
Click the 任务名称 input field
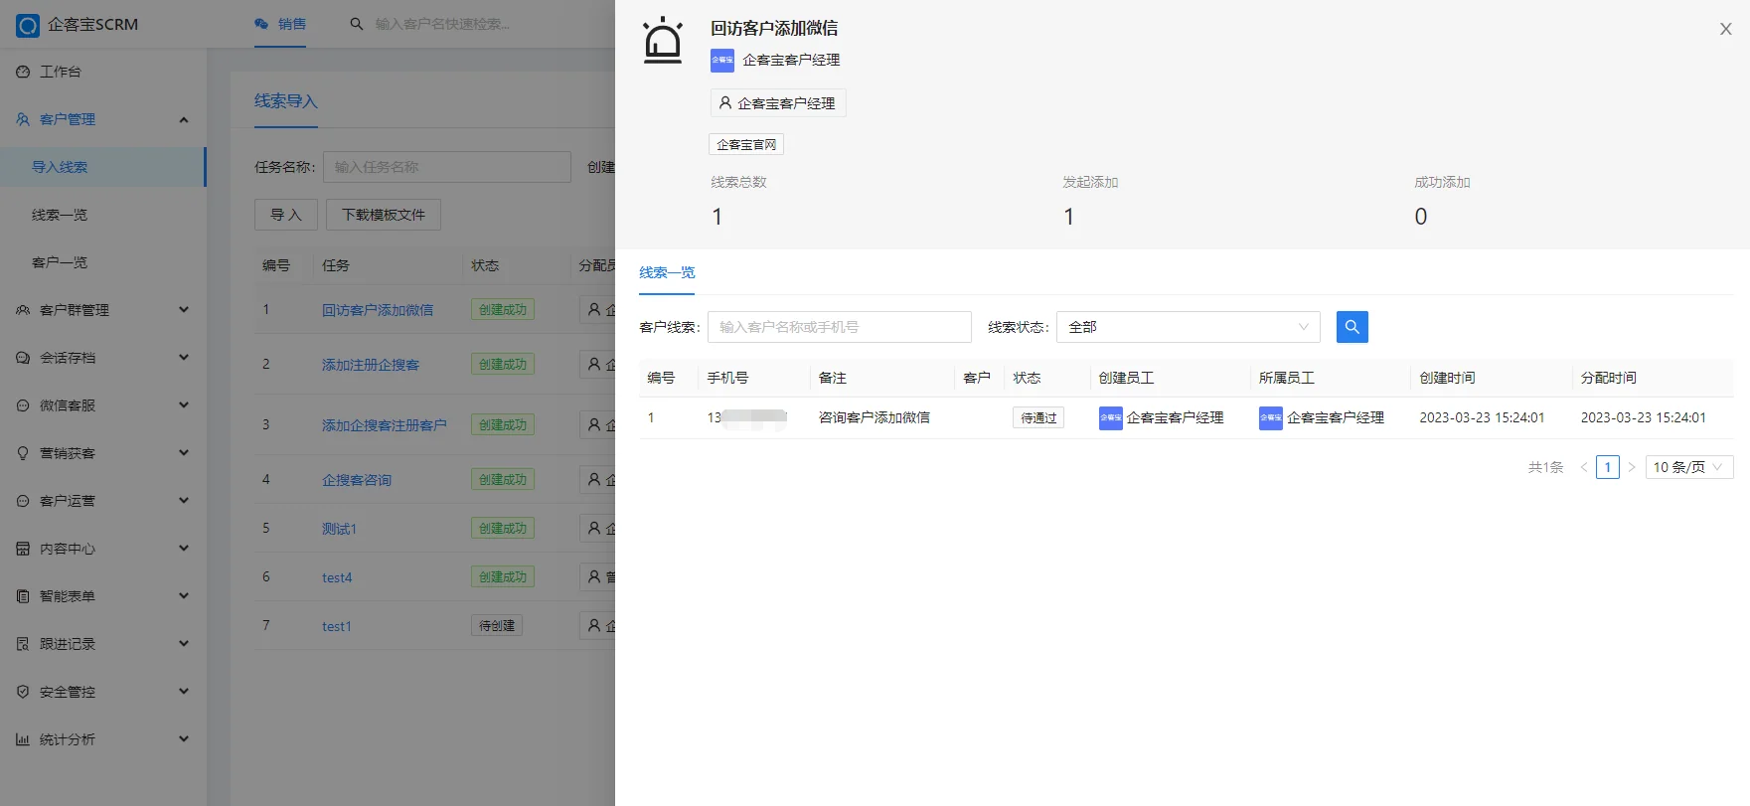(x=447, y=167)
